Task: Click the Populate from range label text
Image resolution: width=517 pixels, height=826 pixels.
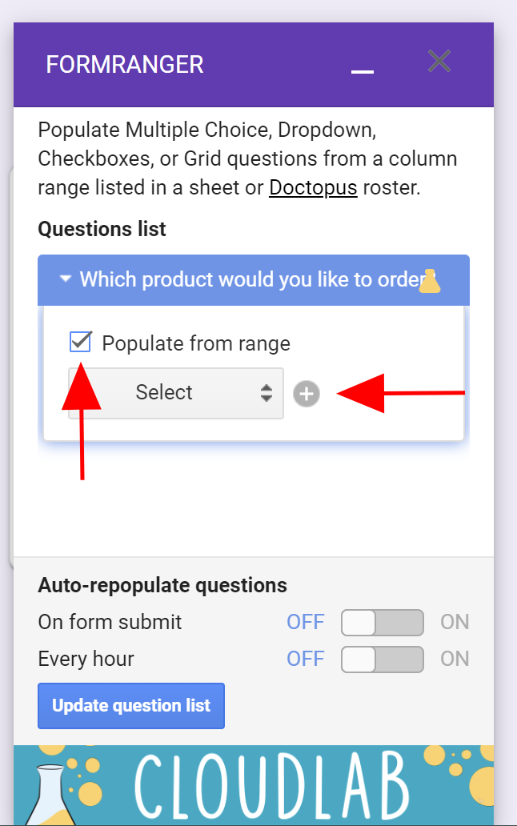Action: (196, 344)
